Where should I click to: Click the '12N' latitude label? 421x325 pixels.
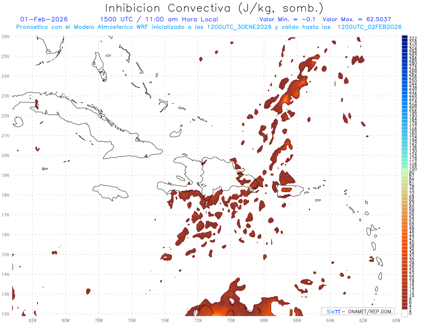5,314
